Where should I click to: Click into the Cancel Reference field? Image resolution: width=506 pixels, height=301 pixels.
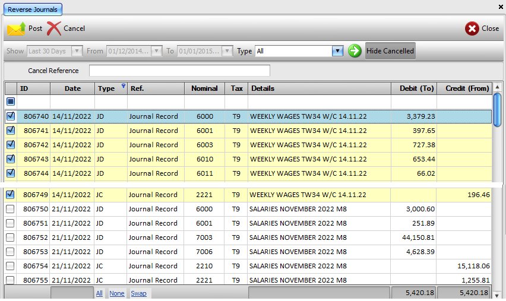pyautogui.click(x=179, y=71)
